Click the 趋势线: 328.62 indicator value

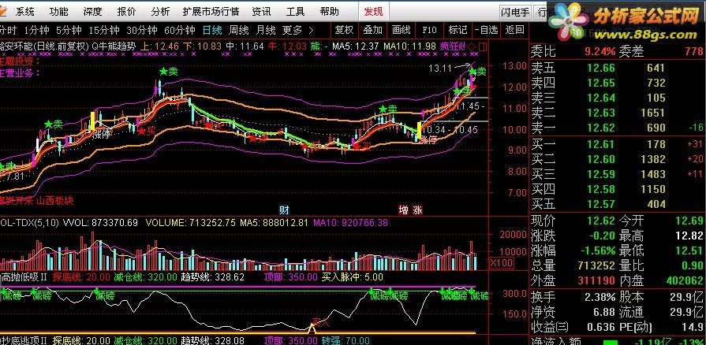tap(212, 276)
